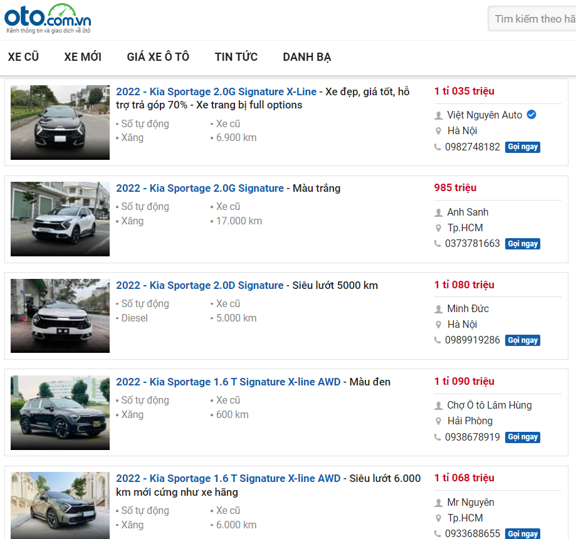The image size is (576, 539).
Task: Click the seller icon next to Chợ Ô tô Lâm Hùng
Action: (x=438, y=406)
